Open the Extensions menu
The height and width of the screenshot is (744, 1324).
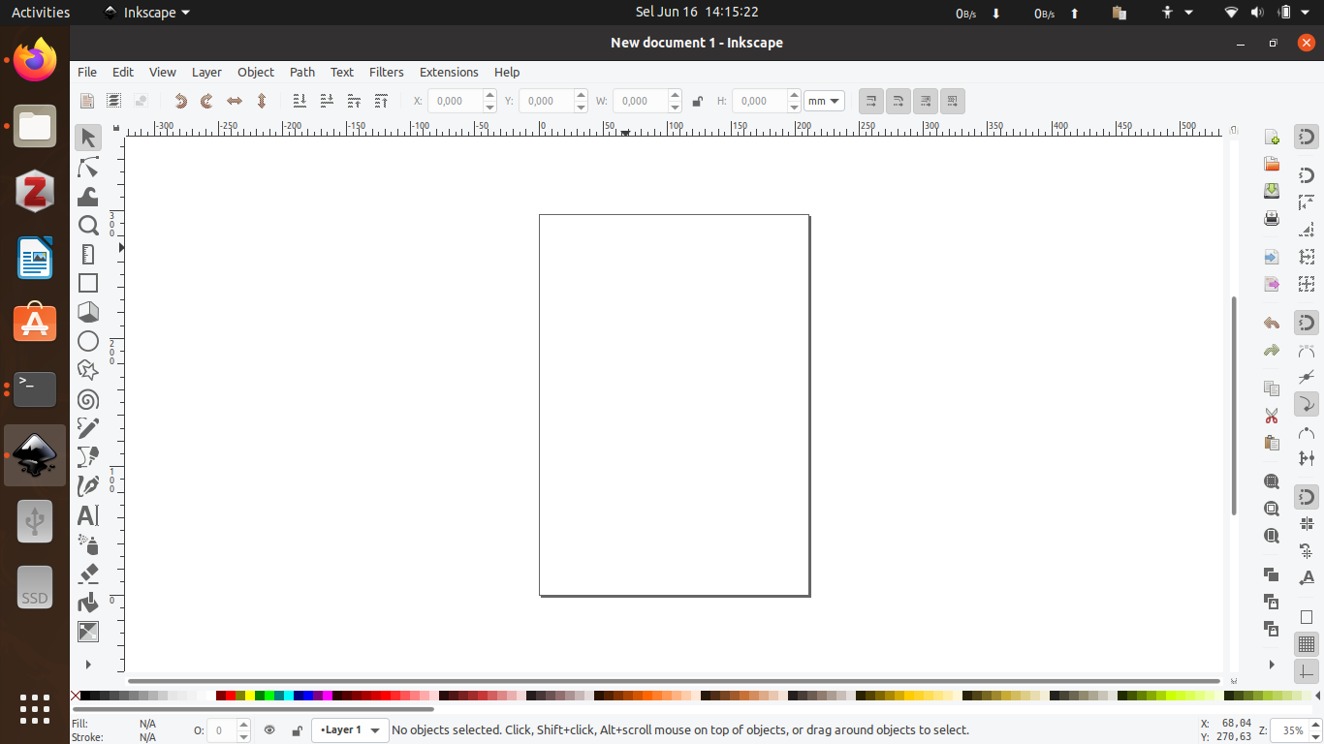[x=449, y=72]
